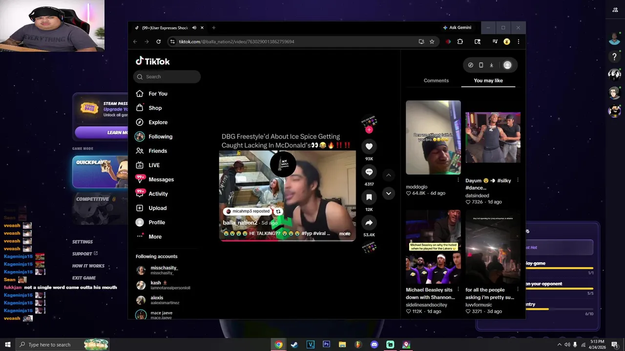Open options for moddoglo video
625x351 pixels.
point(458,180)
